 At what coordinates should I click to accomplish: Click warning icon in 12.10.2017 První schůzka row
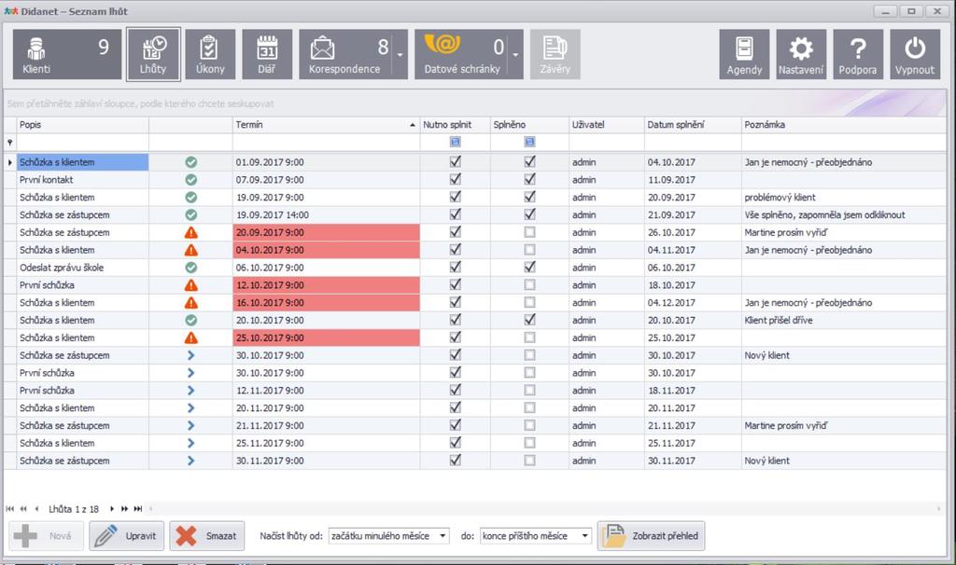190,285
